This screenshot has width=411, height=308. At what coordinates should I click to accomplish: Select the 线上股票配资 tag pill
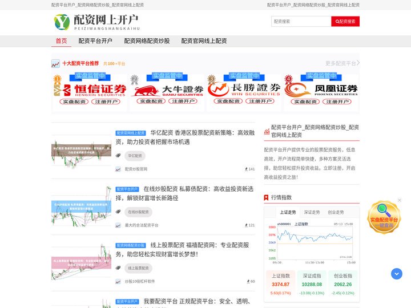click(138, 268)
